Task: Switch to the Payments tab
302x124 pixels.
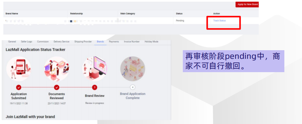Action: point(114,42)
